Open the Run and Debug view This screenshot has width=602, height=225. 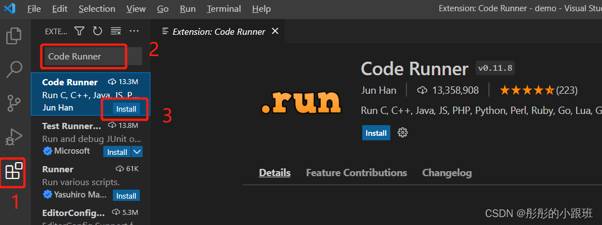(x=14, y=136)
